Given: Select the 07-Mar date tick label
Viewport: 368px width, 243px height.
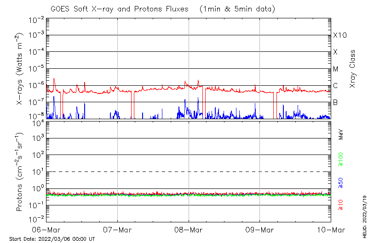Looking at the screenshot, I should [117, 230].
